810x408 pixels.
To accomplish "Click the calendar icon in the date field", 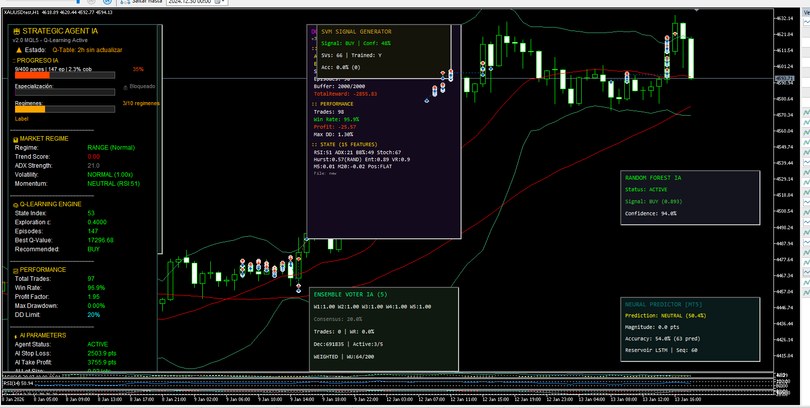I will coord(217,2).
